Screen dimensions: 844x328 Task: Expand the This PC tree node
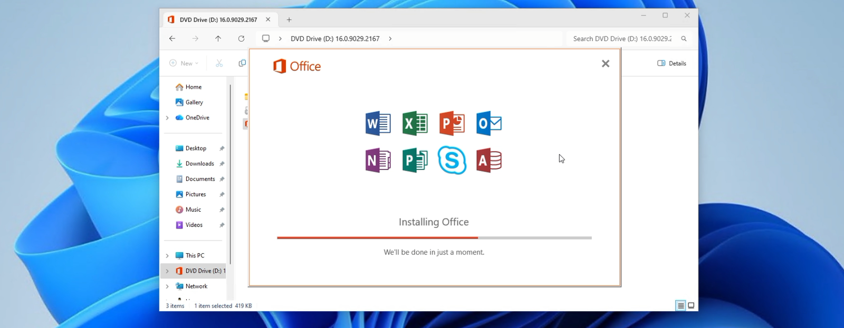tap(167, 255)
